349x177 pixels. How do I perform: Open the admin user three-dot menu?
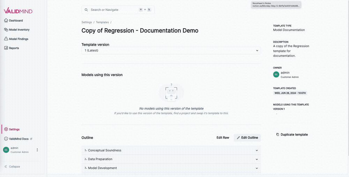[x=37, y=150]
